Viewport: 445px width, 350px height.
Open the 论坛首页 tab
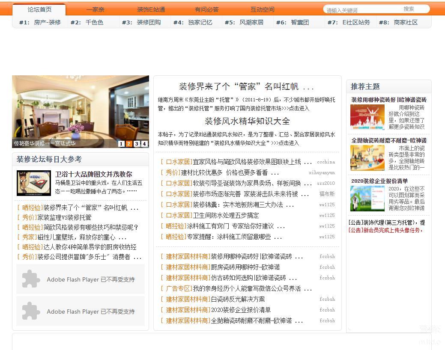(x=39, y=9)
